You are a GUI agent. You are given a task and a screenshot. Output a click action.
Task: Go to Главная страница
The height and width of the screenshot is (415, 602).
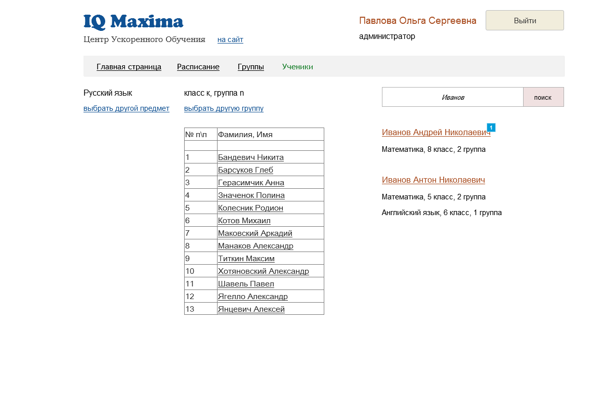click(x=129, y=67)
